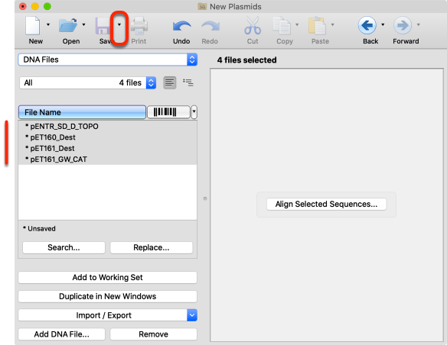Viewport: 447px width, 345px height.
Task: Click the Open folder icon
Action: [68, 25]
